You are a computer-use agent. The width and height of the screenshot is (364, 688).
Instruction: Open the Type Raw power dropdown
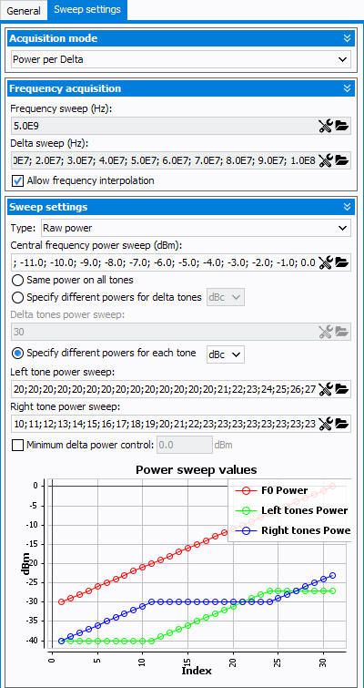coord(196,228)
